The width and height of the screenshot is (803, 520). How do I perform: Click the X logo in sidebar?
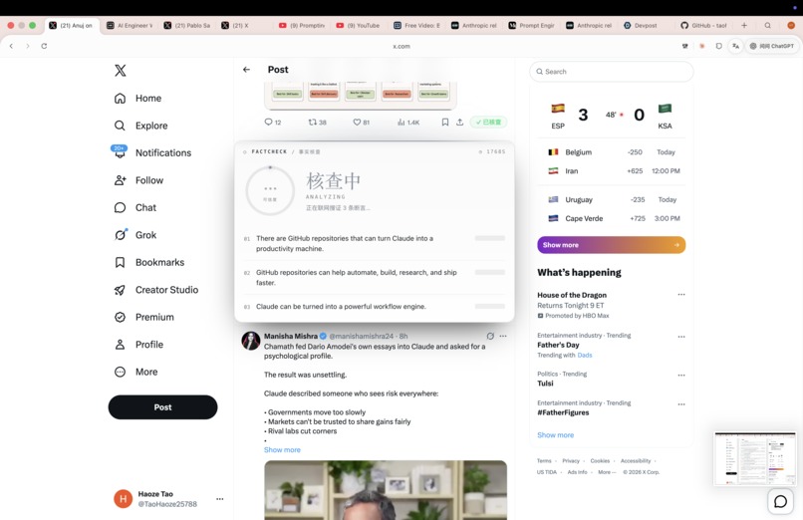(121, 71)
